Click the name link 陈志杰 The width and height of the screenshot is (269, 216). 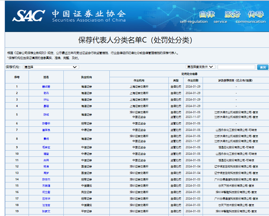46,179
